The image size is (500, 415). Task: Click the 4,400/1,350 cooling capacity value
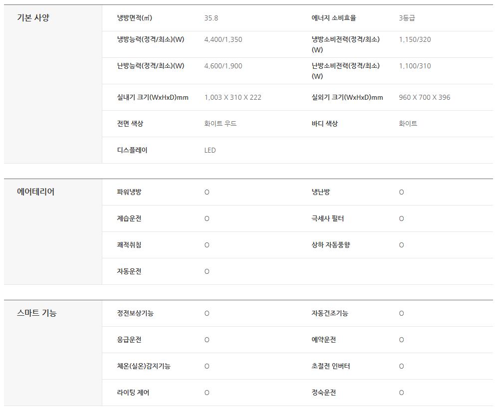(x=223, y=39)
